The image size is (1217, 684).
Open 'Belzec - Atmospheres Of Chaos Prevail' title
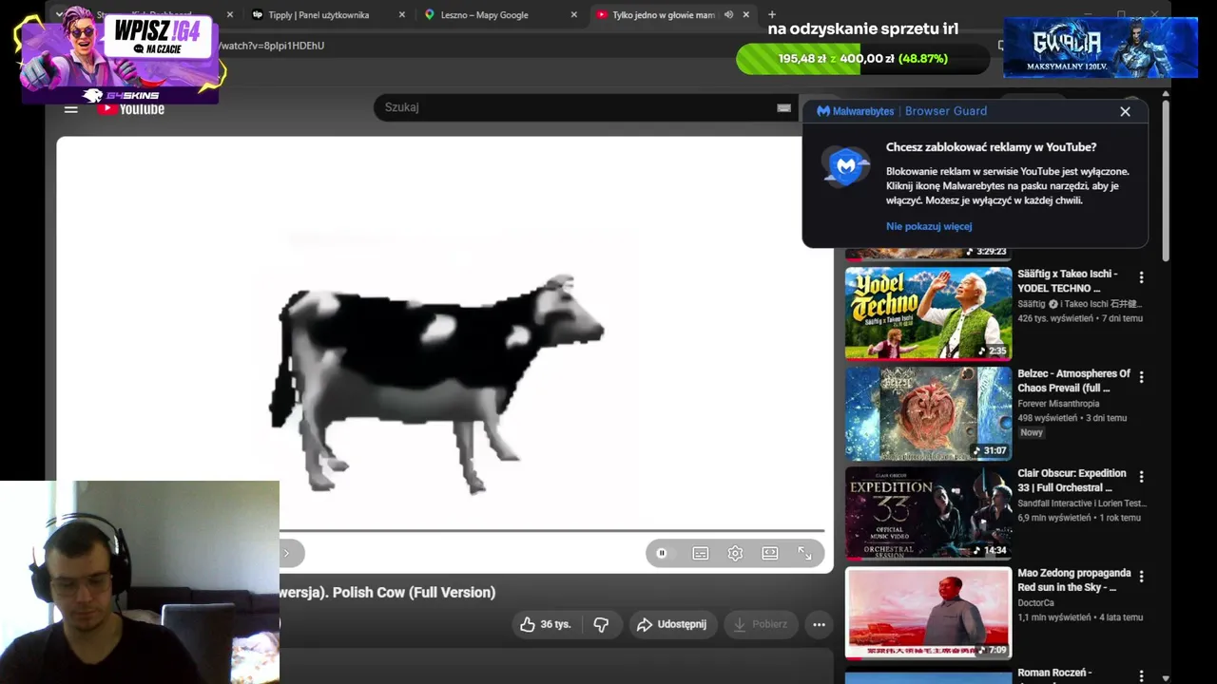tap(1073, 381)
